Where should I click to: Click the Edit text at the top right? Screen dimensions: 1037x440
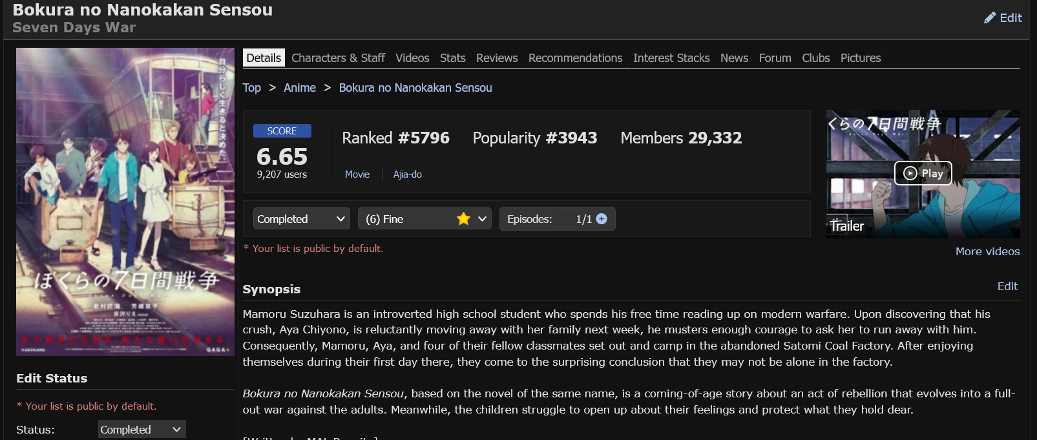1011,18
